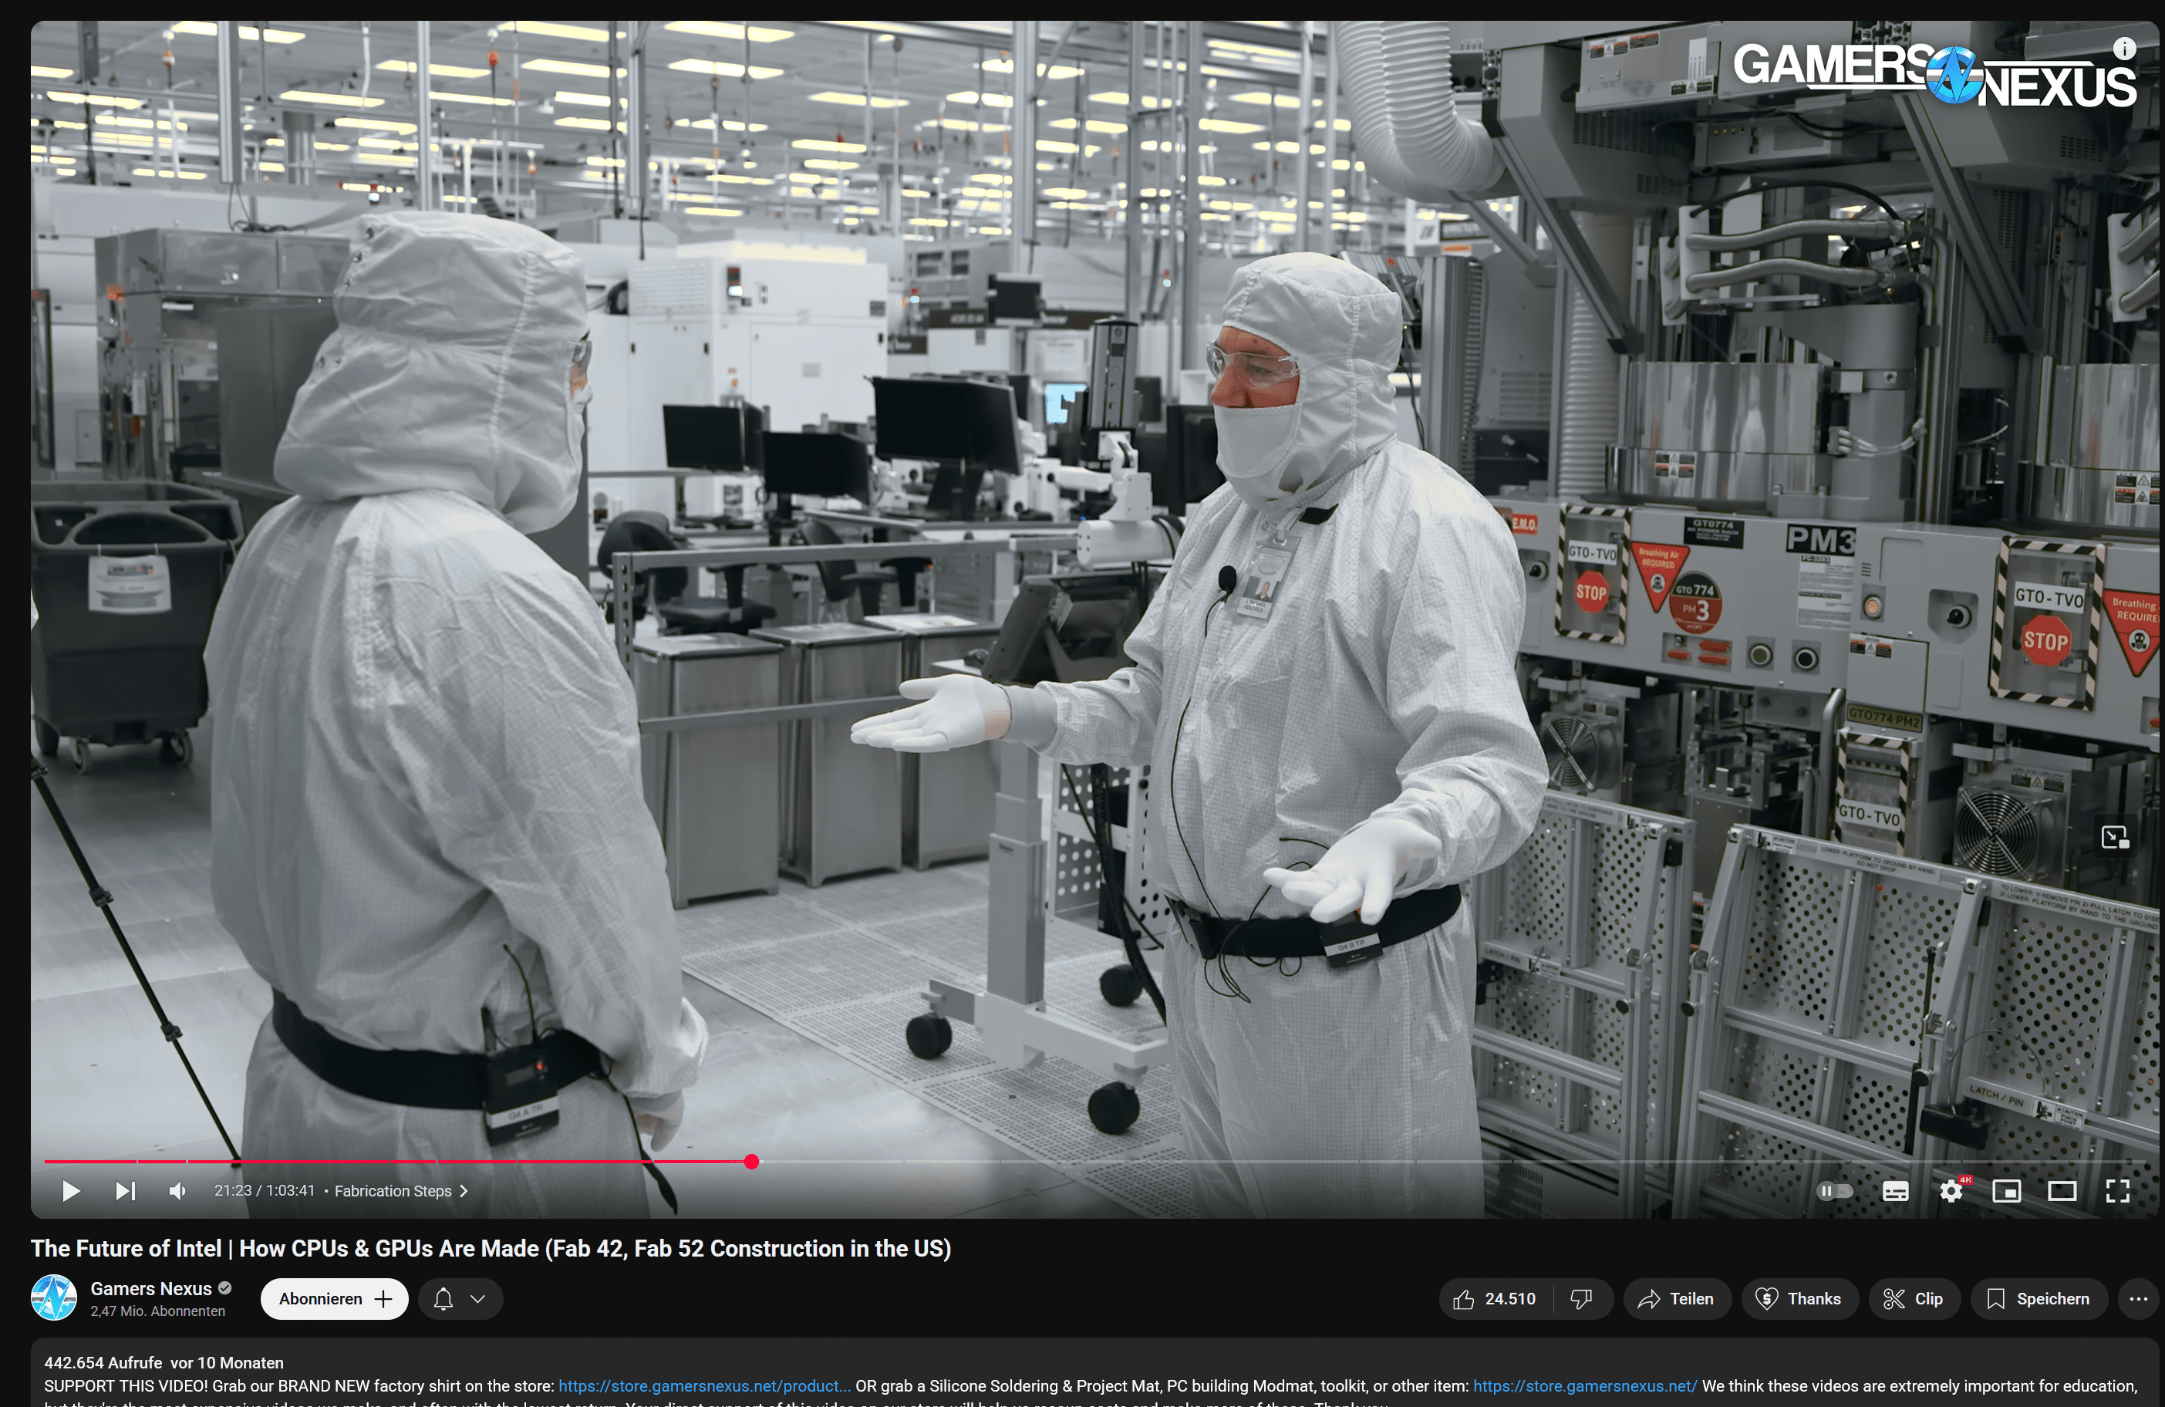
Task: Open the Gamers Nexus channel avatar
Action: click(54, 1298)
